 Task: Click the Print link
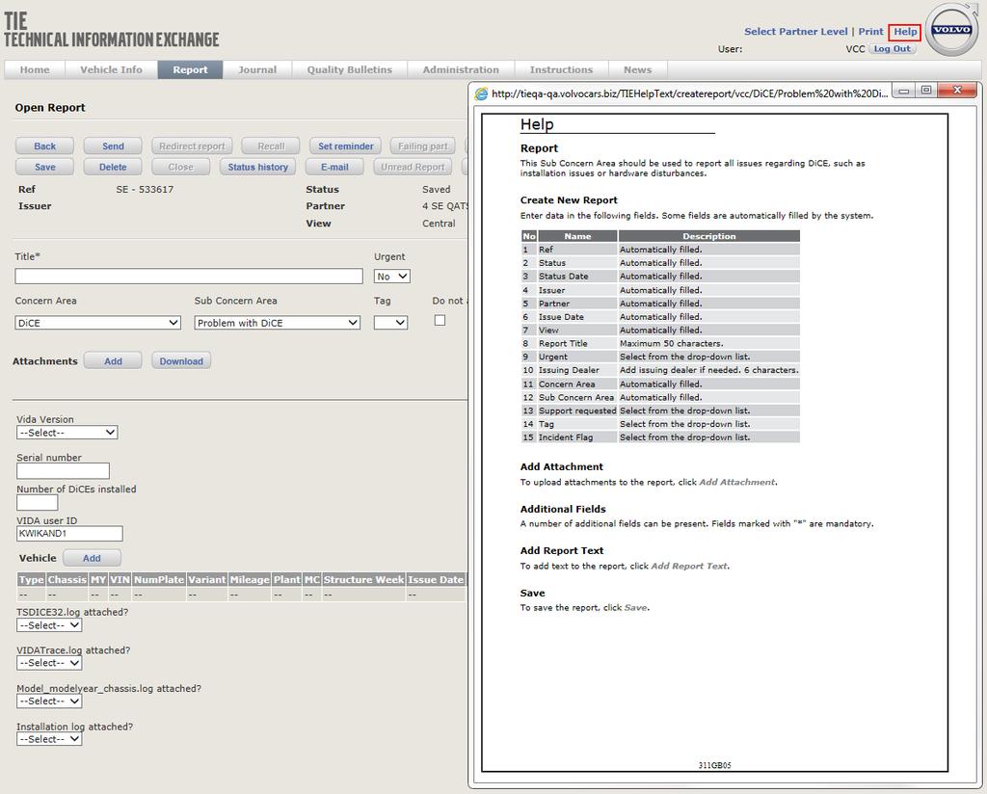tap(870, 32)
